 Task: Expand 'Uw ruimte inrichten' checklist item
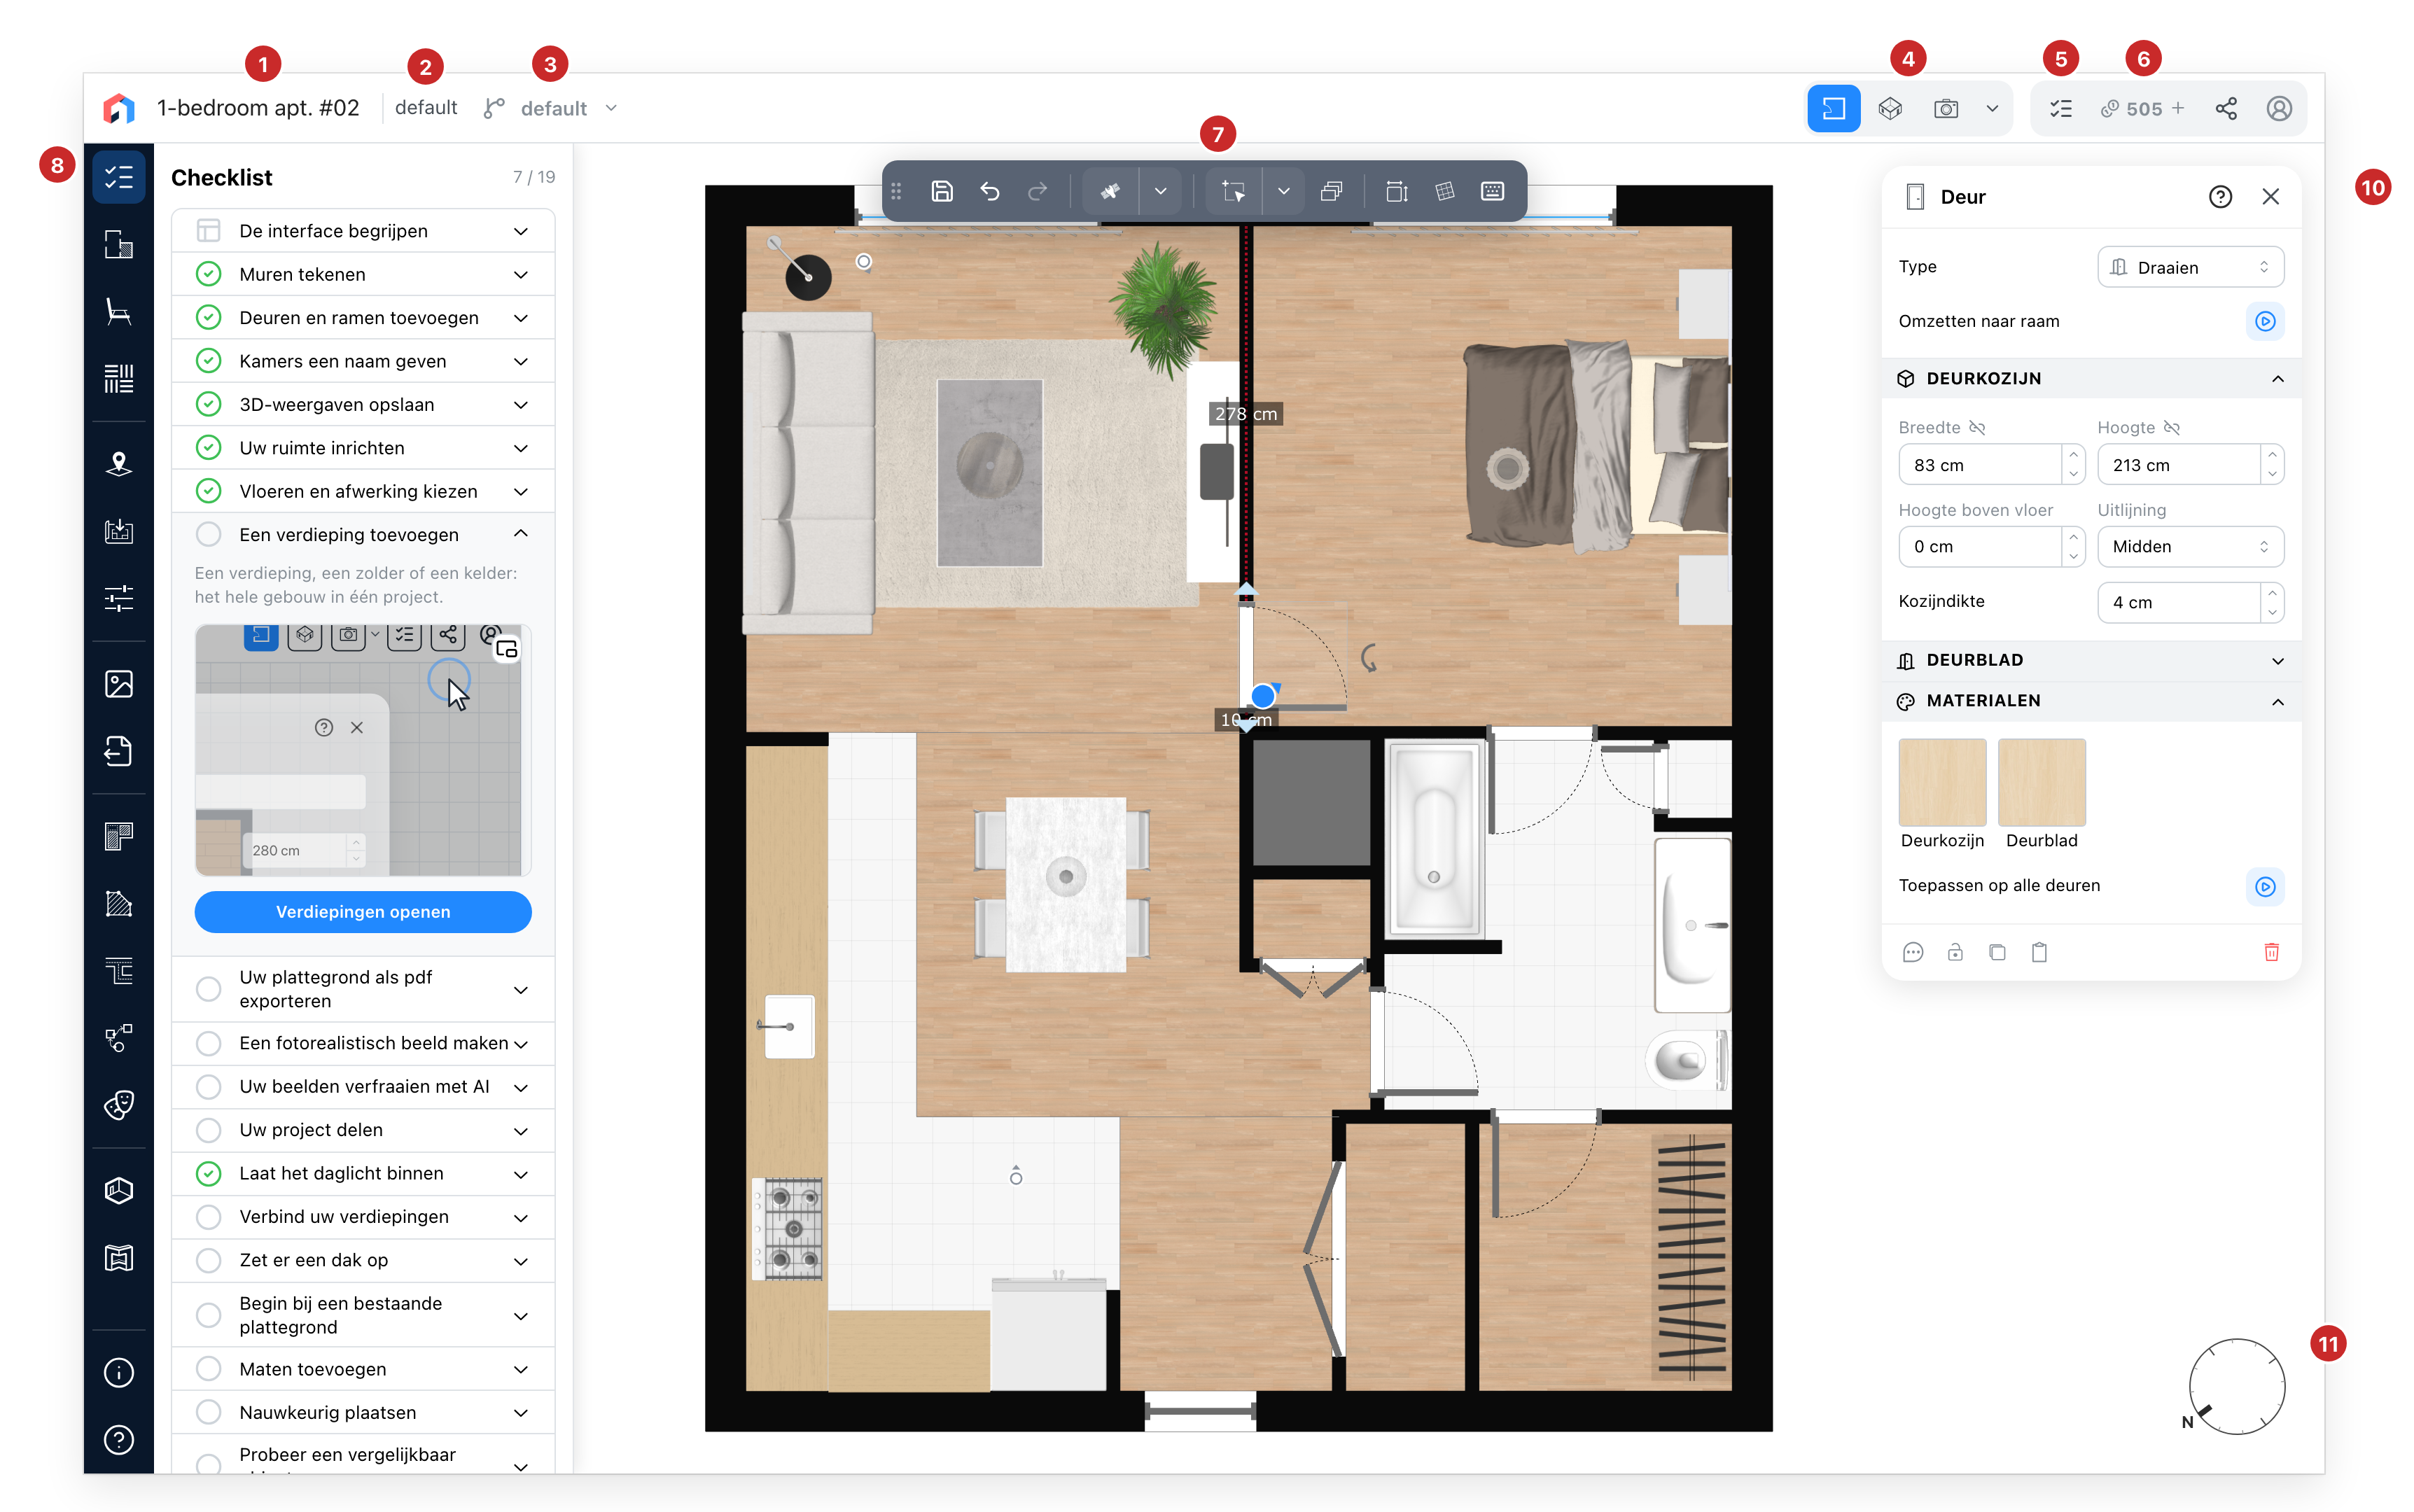363,448
